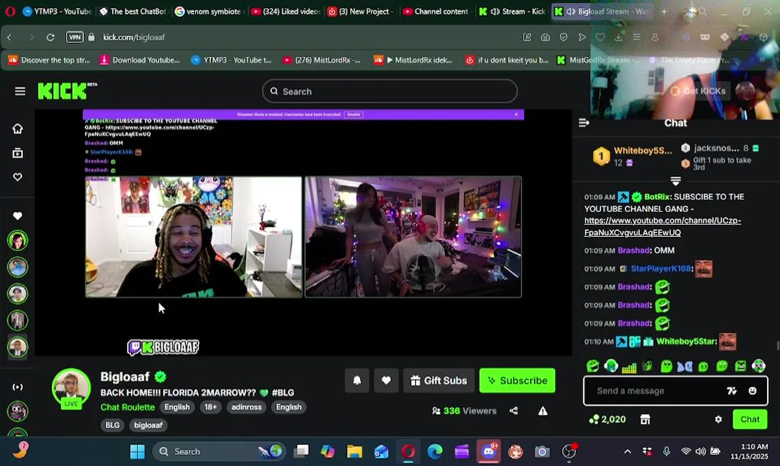Open the Following heart outline in the sidebar
This screenshot has width=780, height=466.
(x=17, y=177)
